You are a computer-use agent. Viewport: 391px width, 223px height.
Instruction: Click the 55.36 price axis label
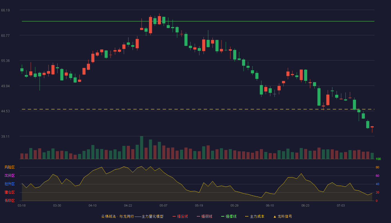coord(6,61)
